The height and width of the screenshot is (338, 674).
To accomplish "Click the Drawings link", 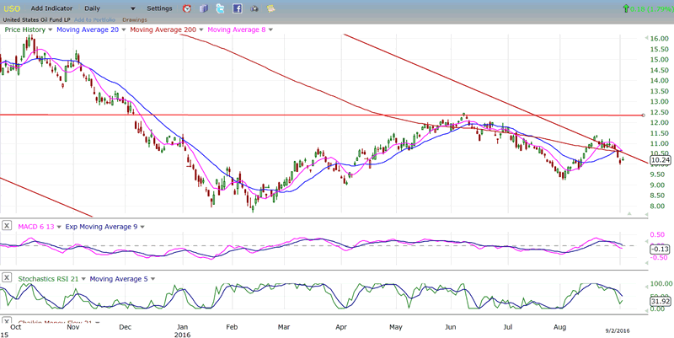I will [x=134, y=19].
